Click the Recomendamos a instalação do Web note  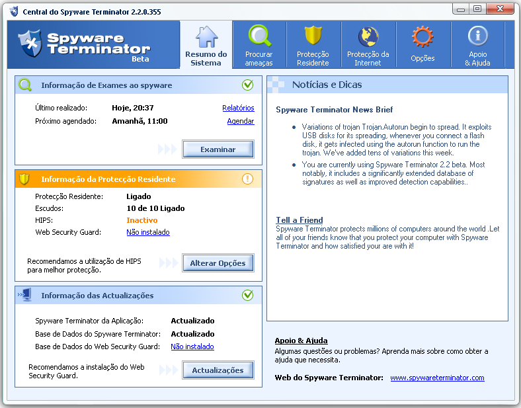click(x=87, y=371)
